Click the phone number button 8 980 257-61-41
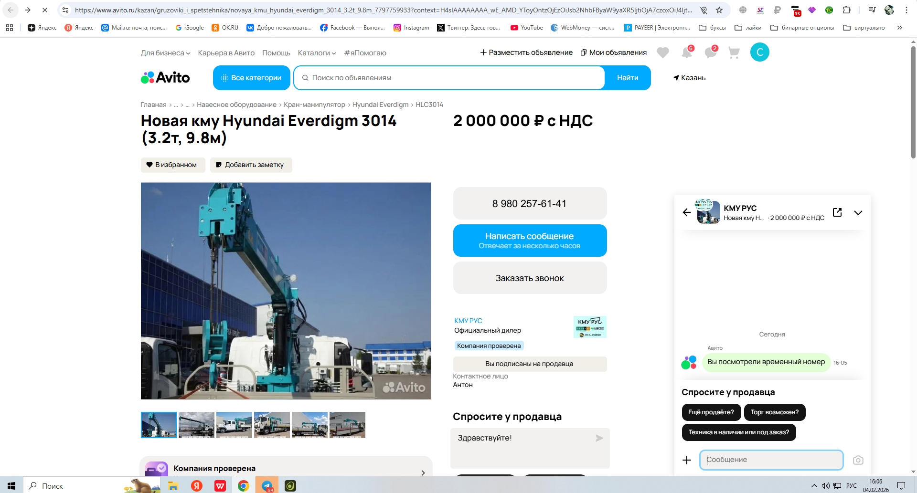 530,203
